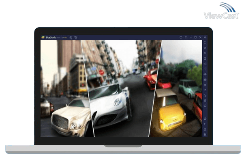The width and height of the screenshot is (244, 168).
Task: Enter full screen mode from sidebar
Action: 205,43
